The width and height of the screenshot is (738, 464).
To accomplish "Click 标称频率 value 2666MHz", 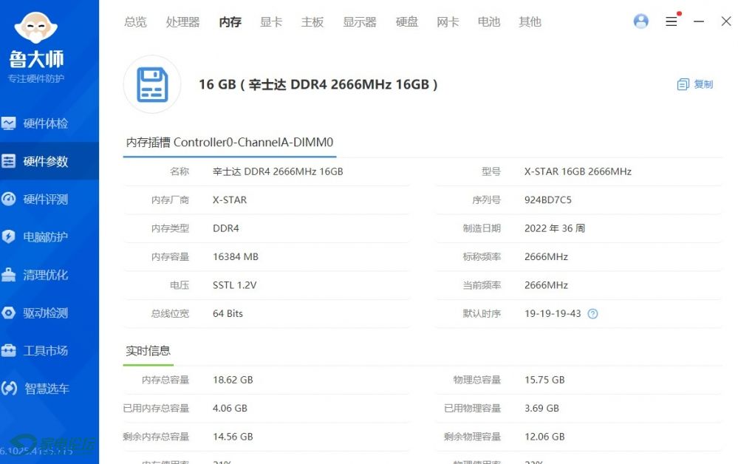I will click(x=546, y=257).
